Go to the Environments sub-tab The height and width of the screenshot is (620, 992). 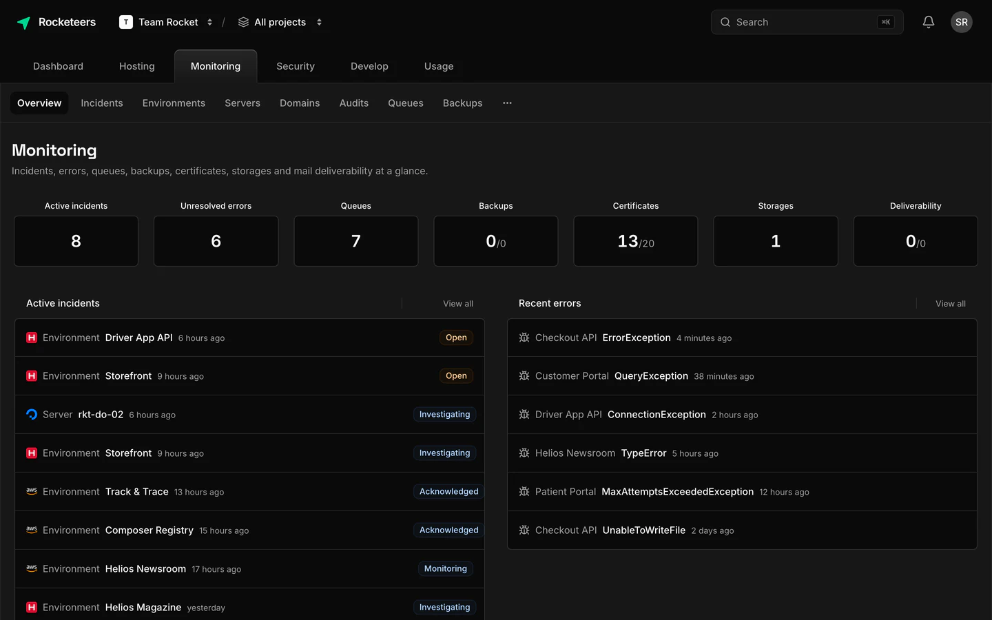pos(174,103)
